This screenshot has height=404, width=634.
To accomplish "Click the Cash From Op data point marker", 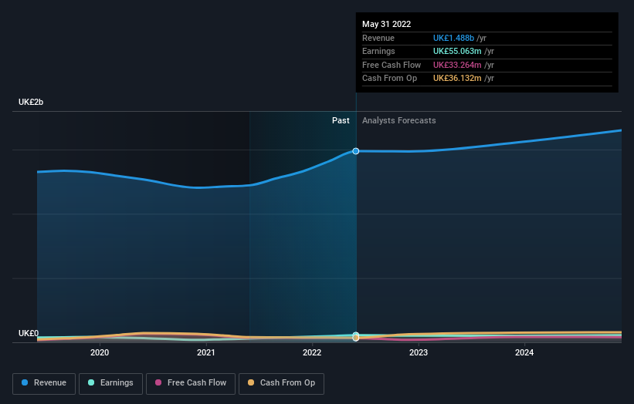I will point(356,338).
